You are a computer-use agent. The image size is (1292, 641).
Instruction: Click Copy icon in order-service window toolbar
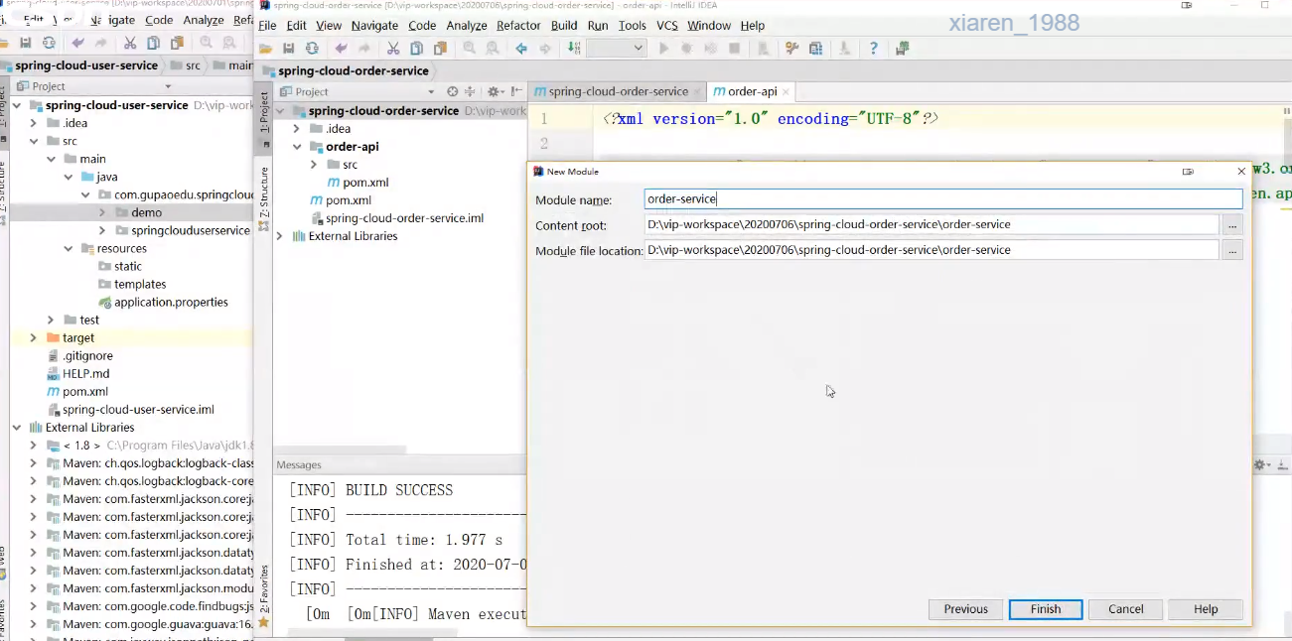pos(416,49)
